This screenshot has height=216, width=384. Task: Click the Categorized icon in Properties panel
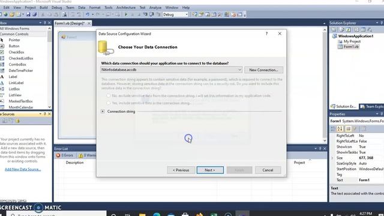[333, 128]
